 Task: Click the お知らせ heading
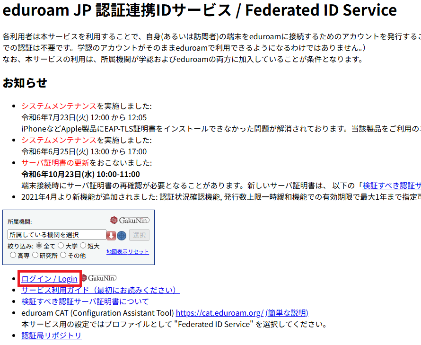pos(25,83)
